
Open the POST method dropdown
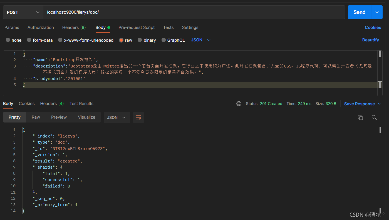tap(23, 12)
